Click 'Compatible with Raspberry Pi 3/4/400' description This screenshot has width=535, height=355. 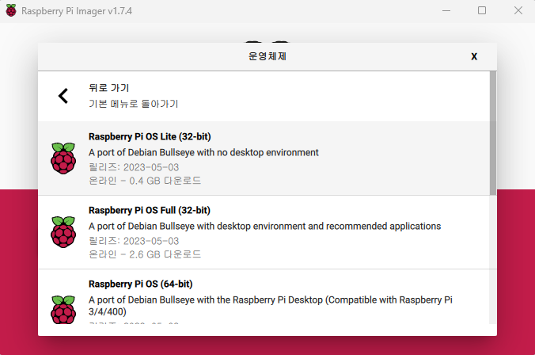pos(271,306)
